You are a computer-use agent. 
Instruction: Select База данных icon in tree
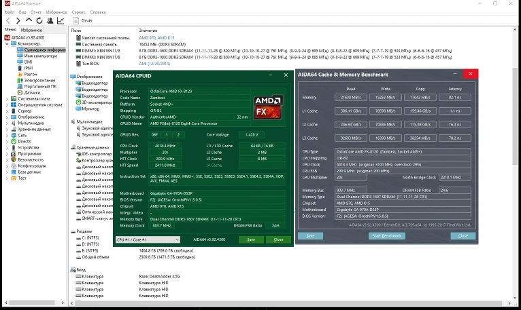14,172
